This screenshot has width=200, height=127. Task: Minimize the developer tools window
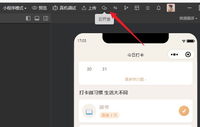pos(189,8)
